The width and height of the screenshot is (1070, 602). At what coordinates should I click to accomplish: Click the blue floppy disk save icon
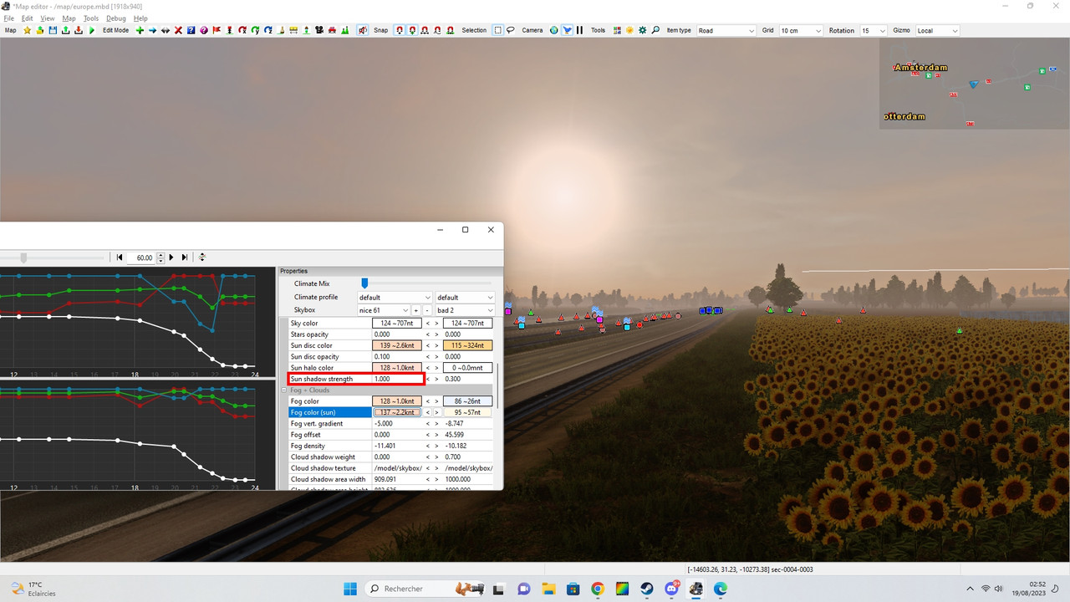53,30
